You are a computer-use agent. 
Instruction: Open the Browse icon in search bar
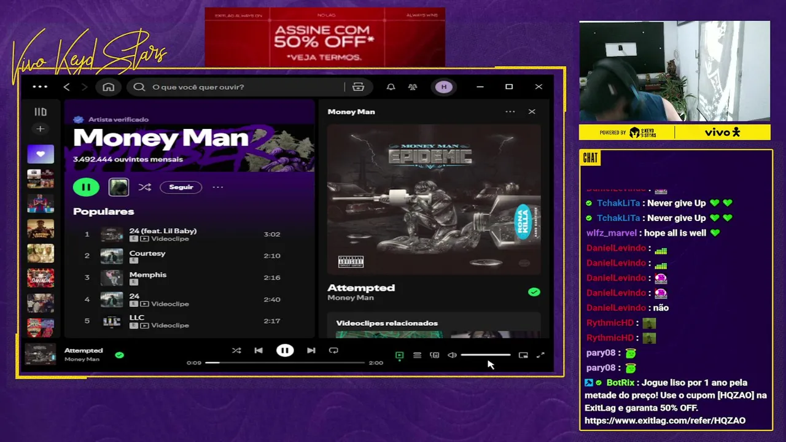(358, 87)
